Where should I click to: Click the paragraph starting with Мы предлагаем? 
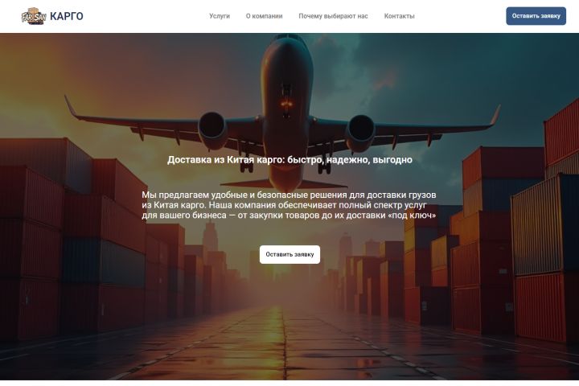[289, 205]
